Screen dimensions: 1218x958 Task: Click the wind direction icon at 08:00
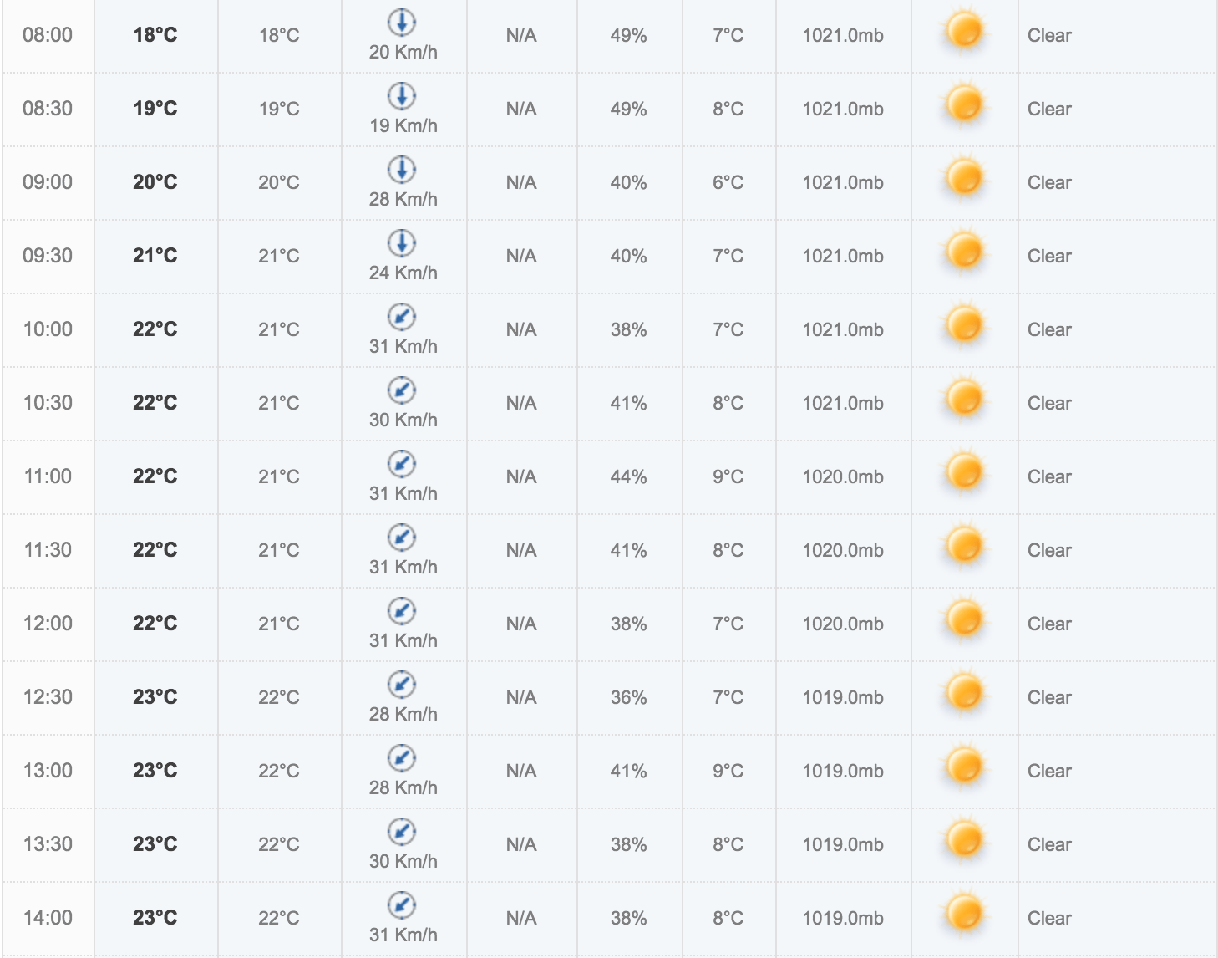tap(402, 23)
